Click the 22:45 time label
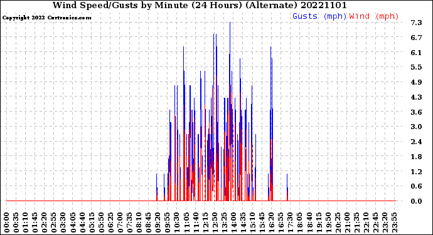Viewport: 433px width, 235px height. coord(375,222)
